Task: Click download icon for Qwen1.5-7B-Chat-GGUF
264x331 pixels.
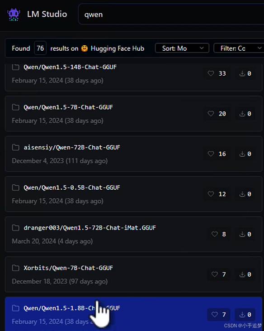Action: coord(242,114)
